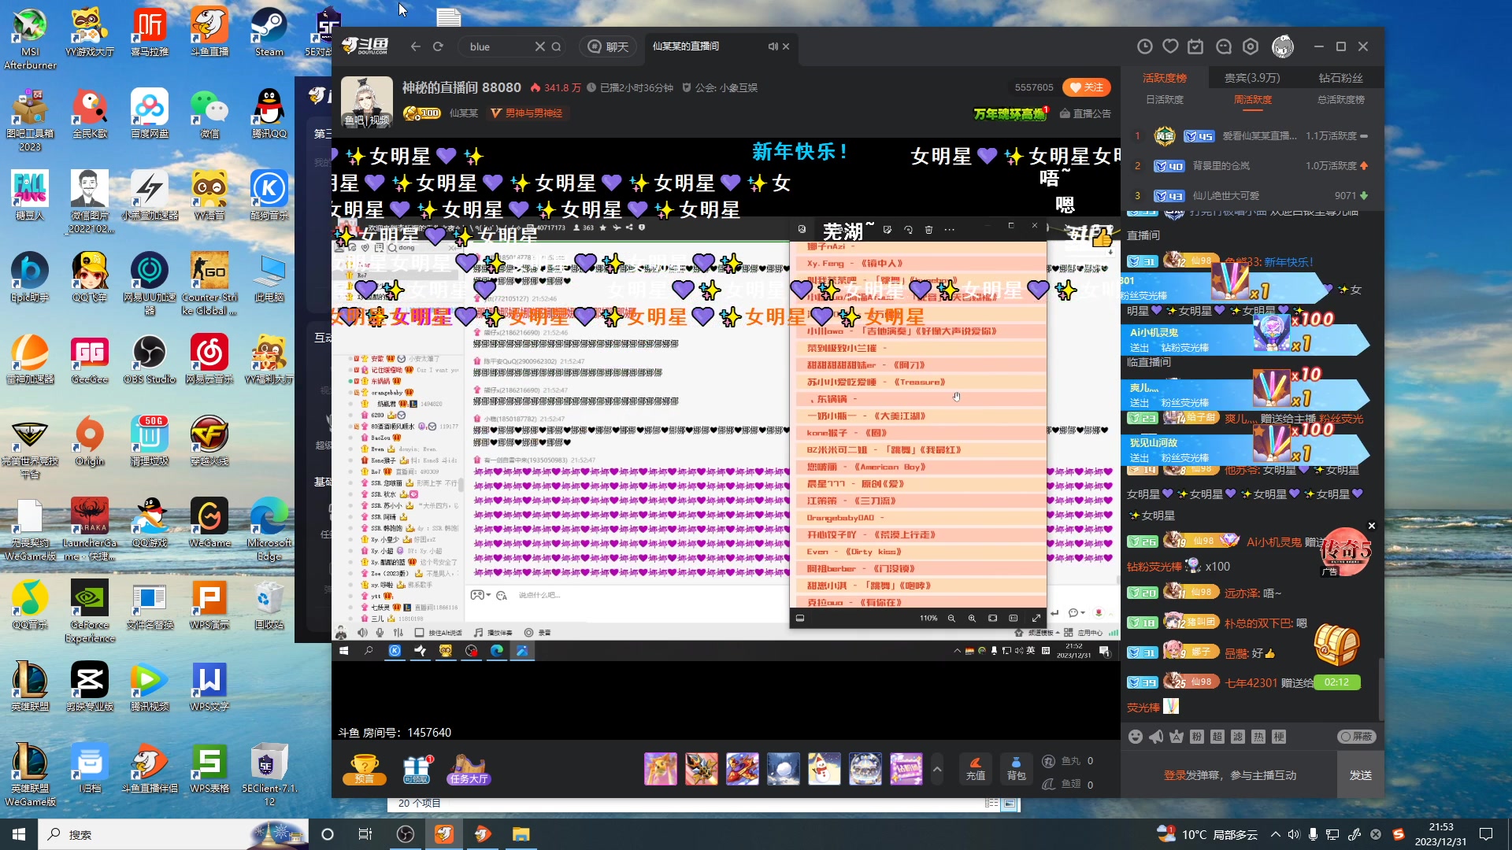Go back with the Douyu back arrow
The height and width of the screenshot is (850, 1512).
[415, 46]
